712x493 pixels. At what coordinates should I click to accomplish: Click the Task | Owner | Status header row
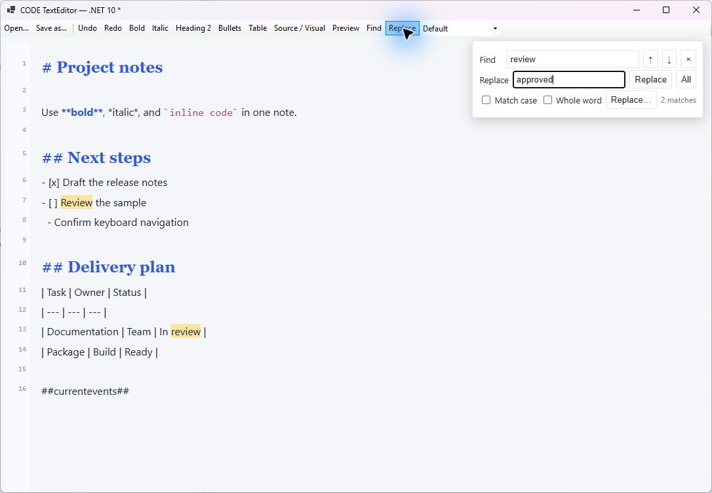[x=94, y=293]
